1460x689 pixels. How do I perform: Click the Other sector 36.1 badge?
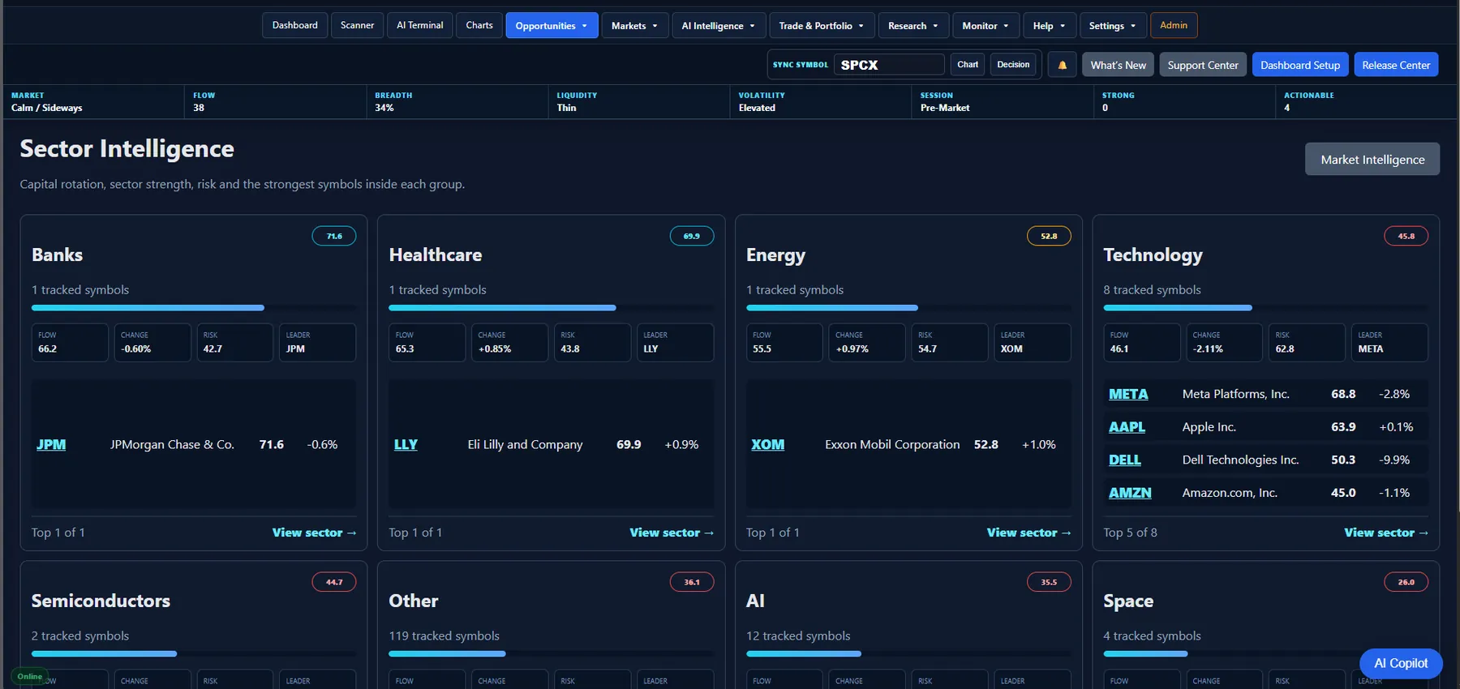click(692, 582)
